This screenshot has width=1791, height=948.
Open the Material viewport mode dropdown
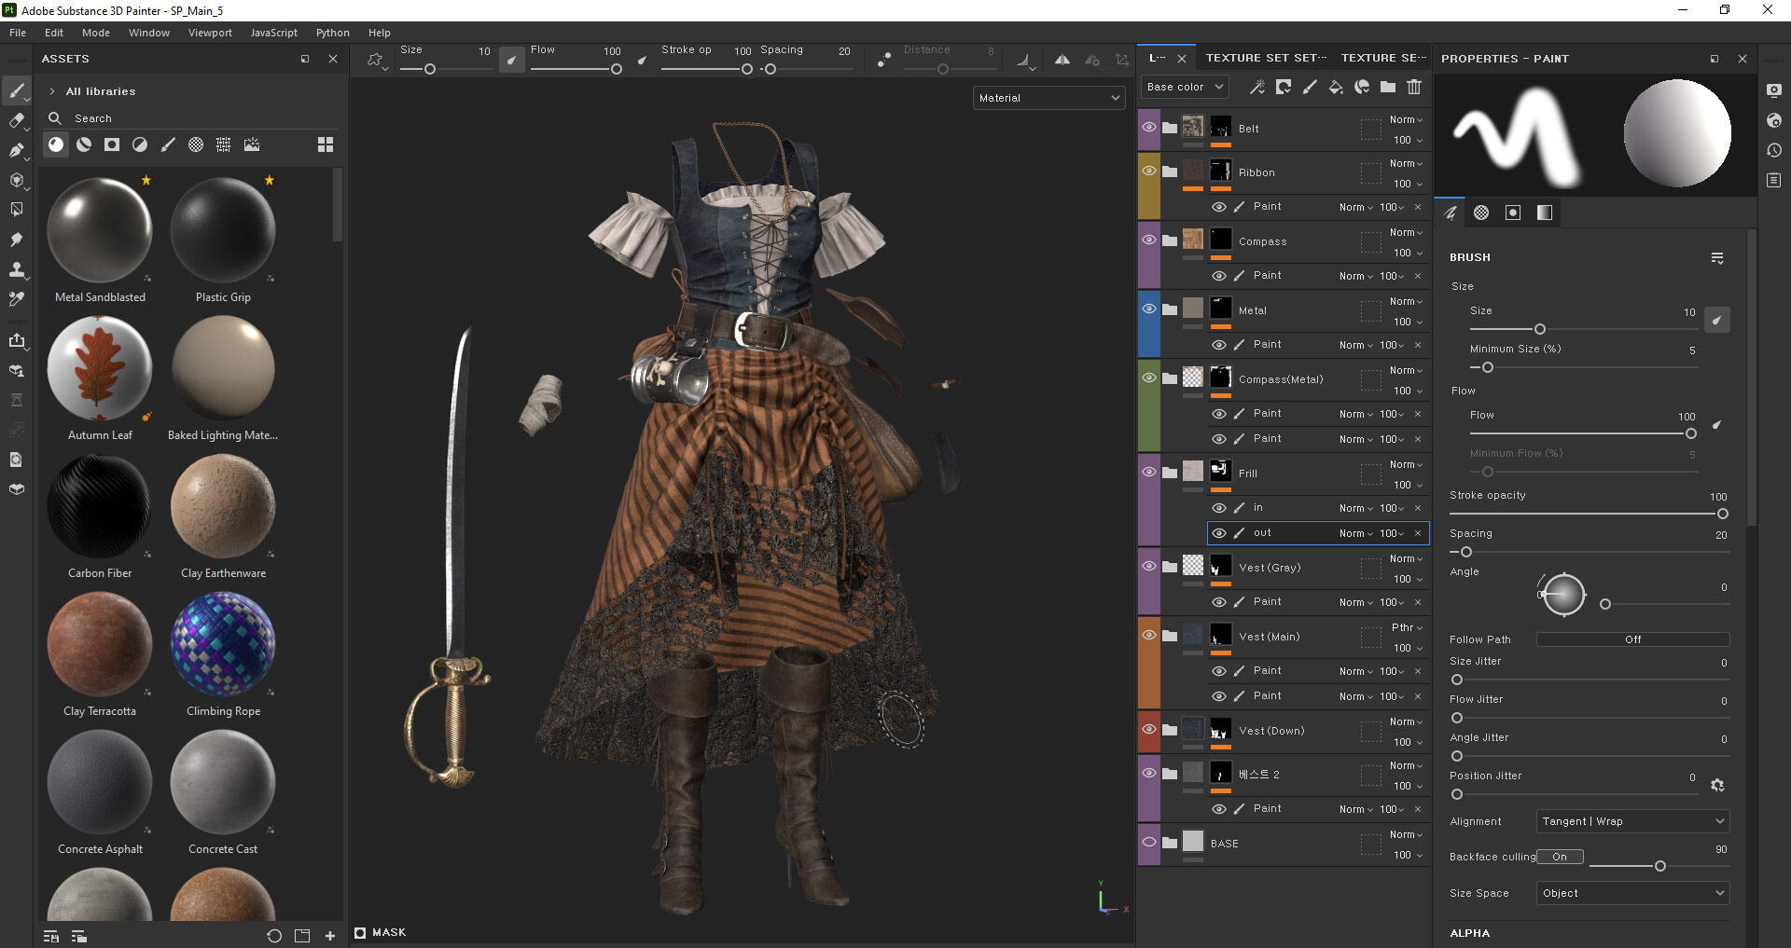pos(1048,98)
